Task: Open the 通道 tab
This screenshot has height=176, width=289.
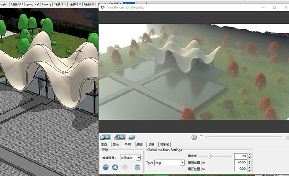Action: pos(140,144)
